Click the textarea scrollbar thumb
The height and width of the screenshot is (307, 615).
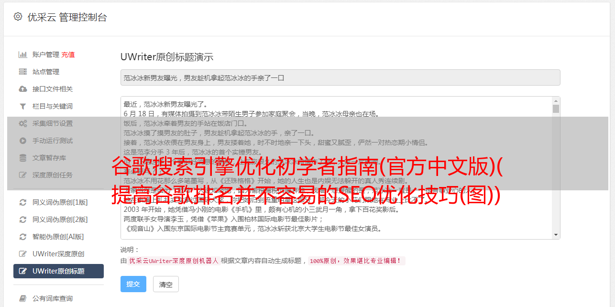(x=556, y=109)
